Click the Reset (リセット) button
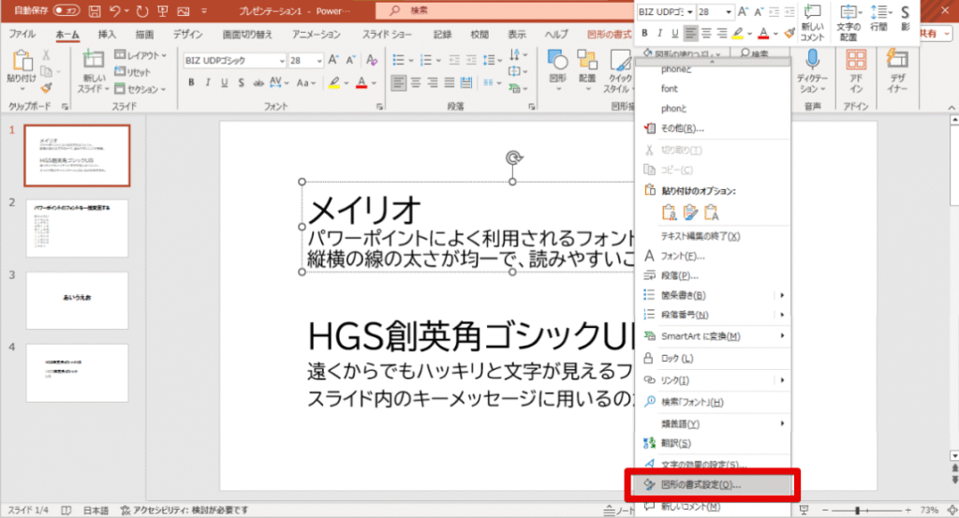 tap(133, 72)
